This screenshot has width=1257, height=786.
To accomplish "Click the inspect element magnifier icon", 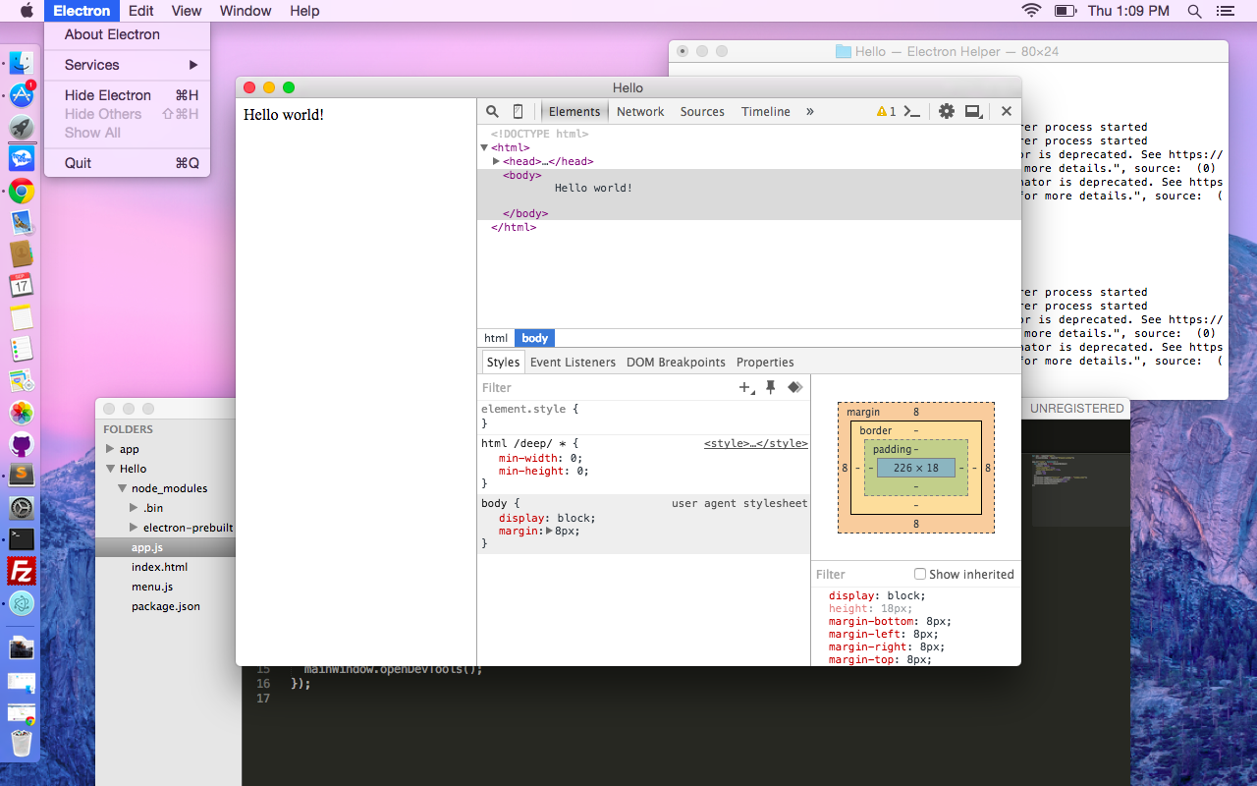I will tap(493, 112).
